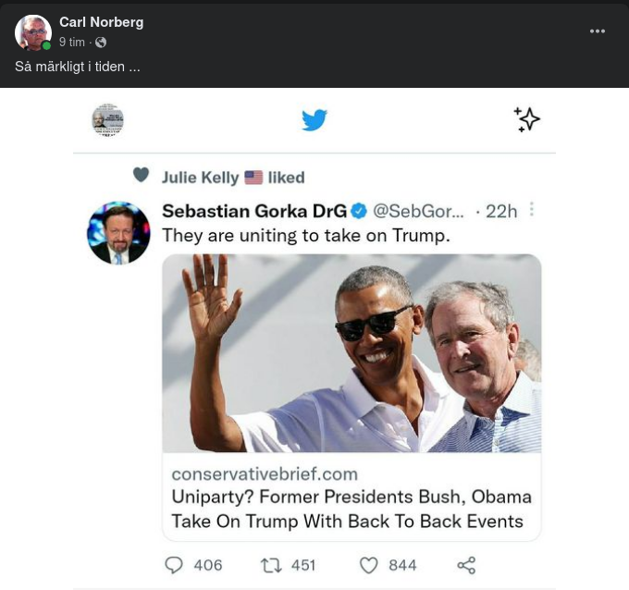Click the Sebastian Gorka DrG name
The width and height of the screenshot is (629, 590).
253,211
